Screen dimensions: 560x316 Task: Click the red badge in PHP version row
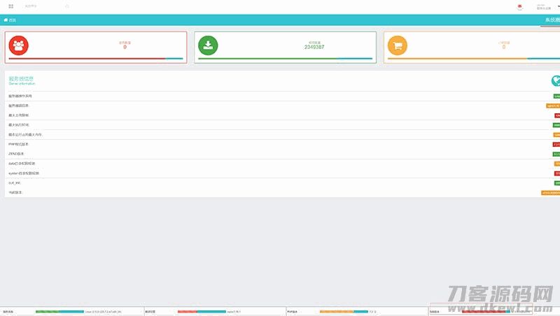tap(556, 144)
